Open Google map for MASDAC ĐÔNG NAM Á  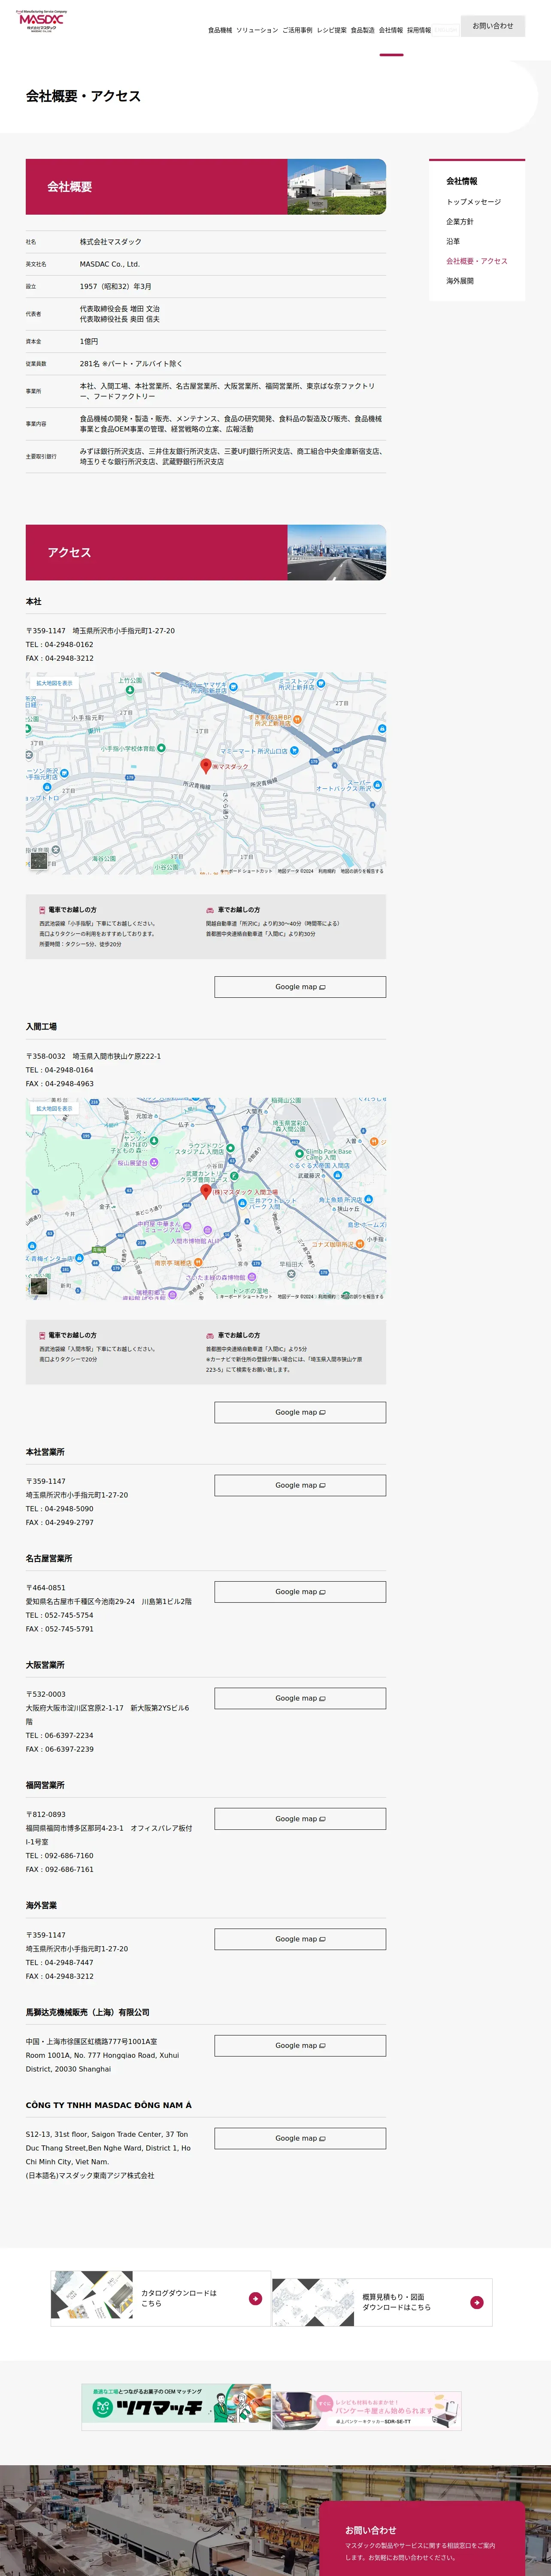(x=300, y=2138)
